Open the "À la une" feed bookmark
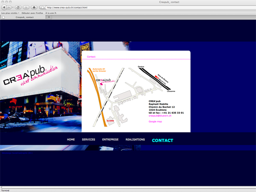This screenshot has width=256, height=192. coord(51,13)
